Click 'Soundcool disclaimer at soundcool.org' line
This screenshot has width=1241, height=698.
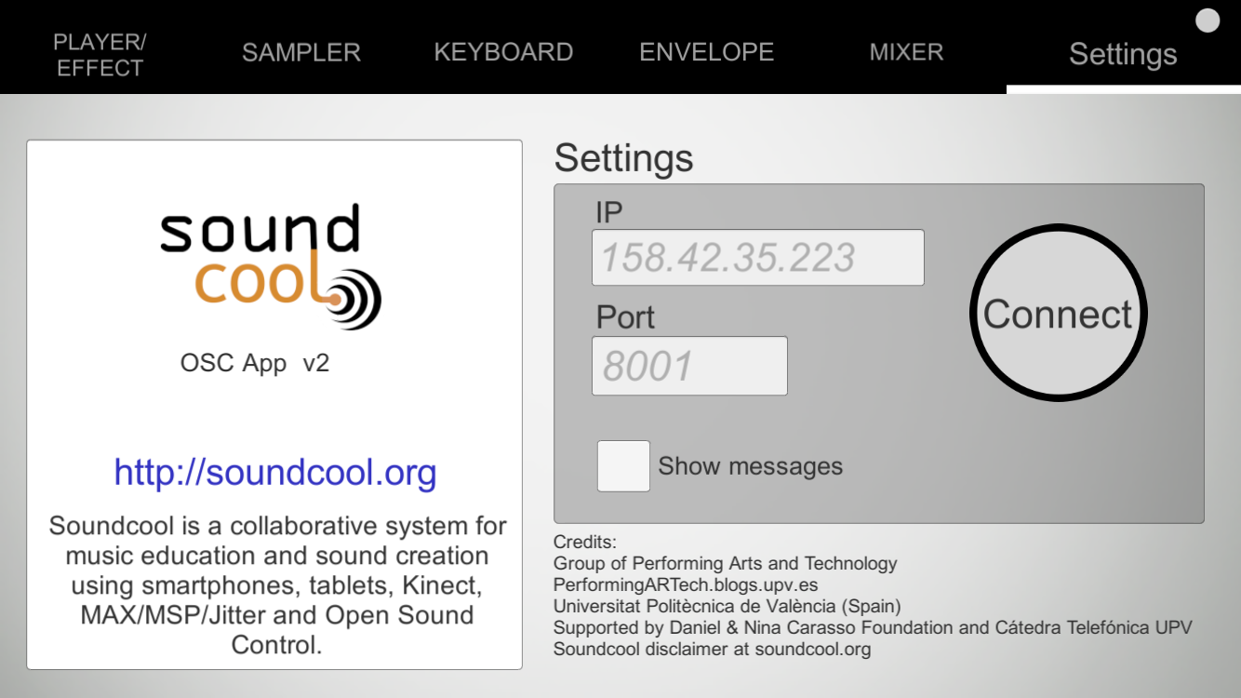pos(713,650)
